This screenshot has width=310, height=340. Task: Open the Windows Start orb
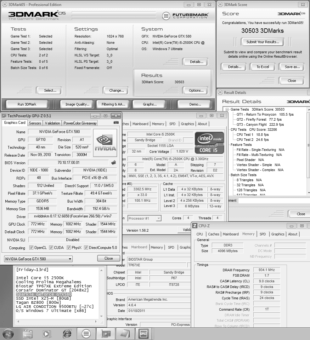[8, 334]
